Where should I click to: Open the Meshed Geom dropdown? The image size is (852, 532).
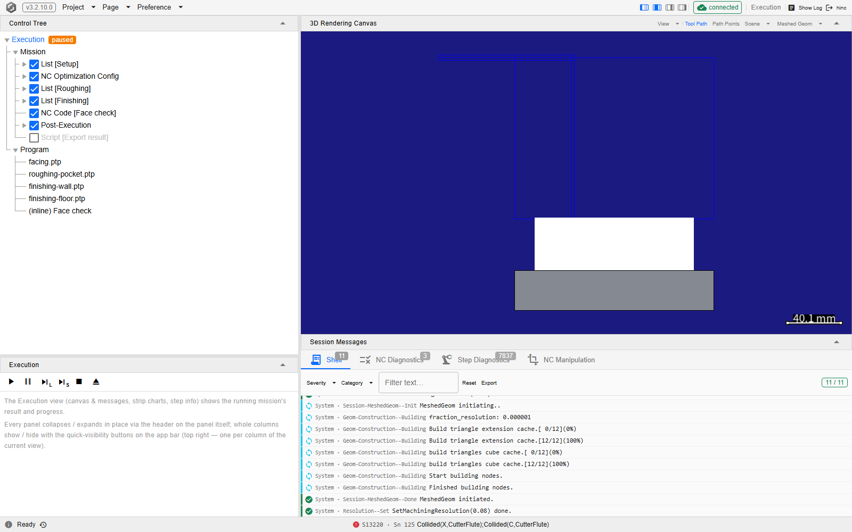pyautogui.click(x=799, y=24)
